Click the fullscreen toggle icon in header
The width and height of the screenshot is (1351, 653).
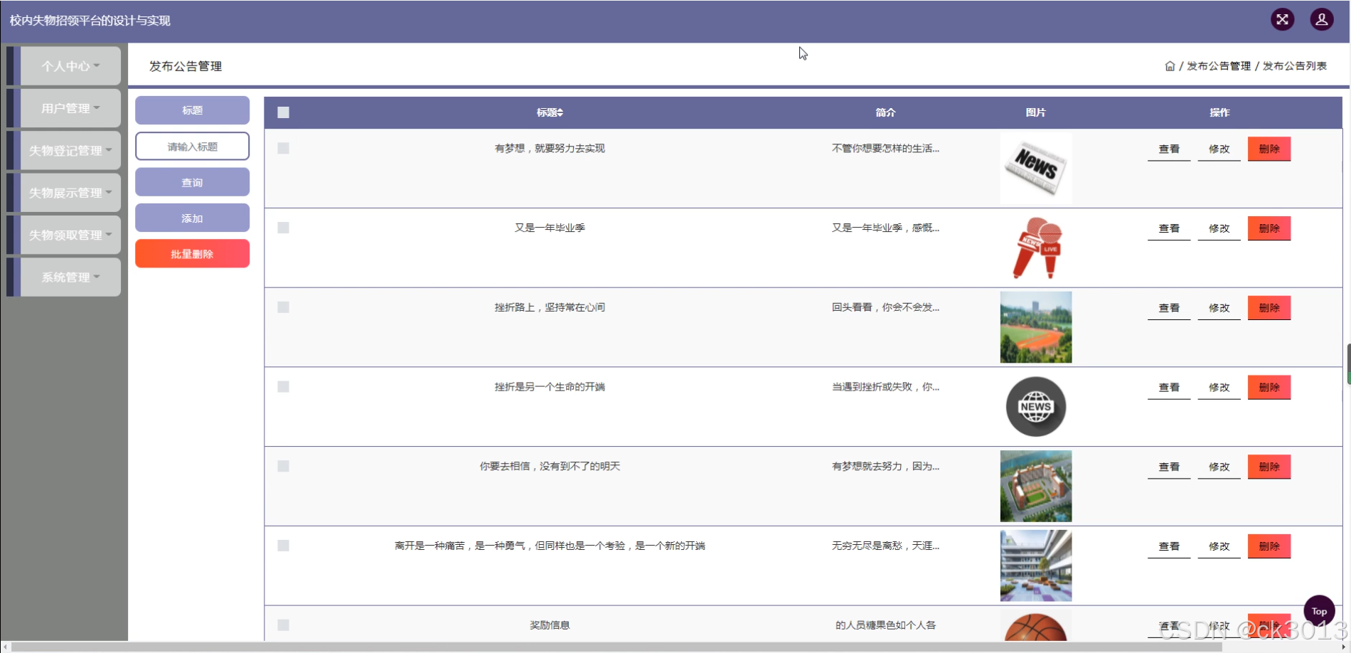tap(1282, 19)
